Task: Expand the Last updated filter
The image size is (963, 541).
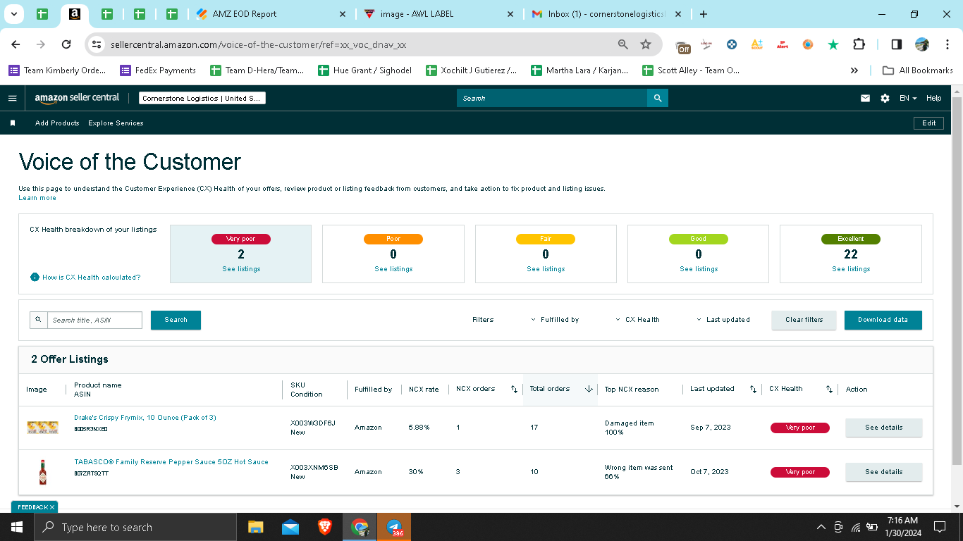Action: [x=723, y=320]
